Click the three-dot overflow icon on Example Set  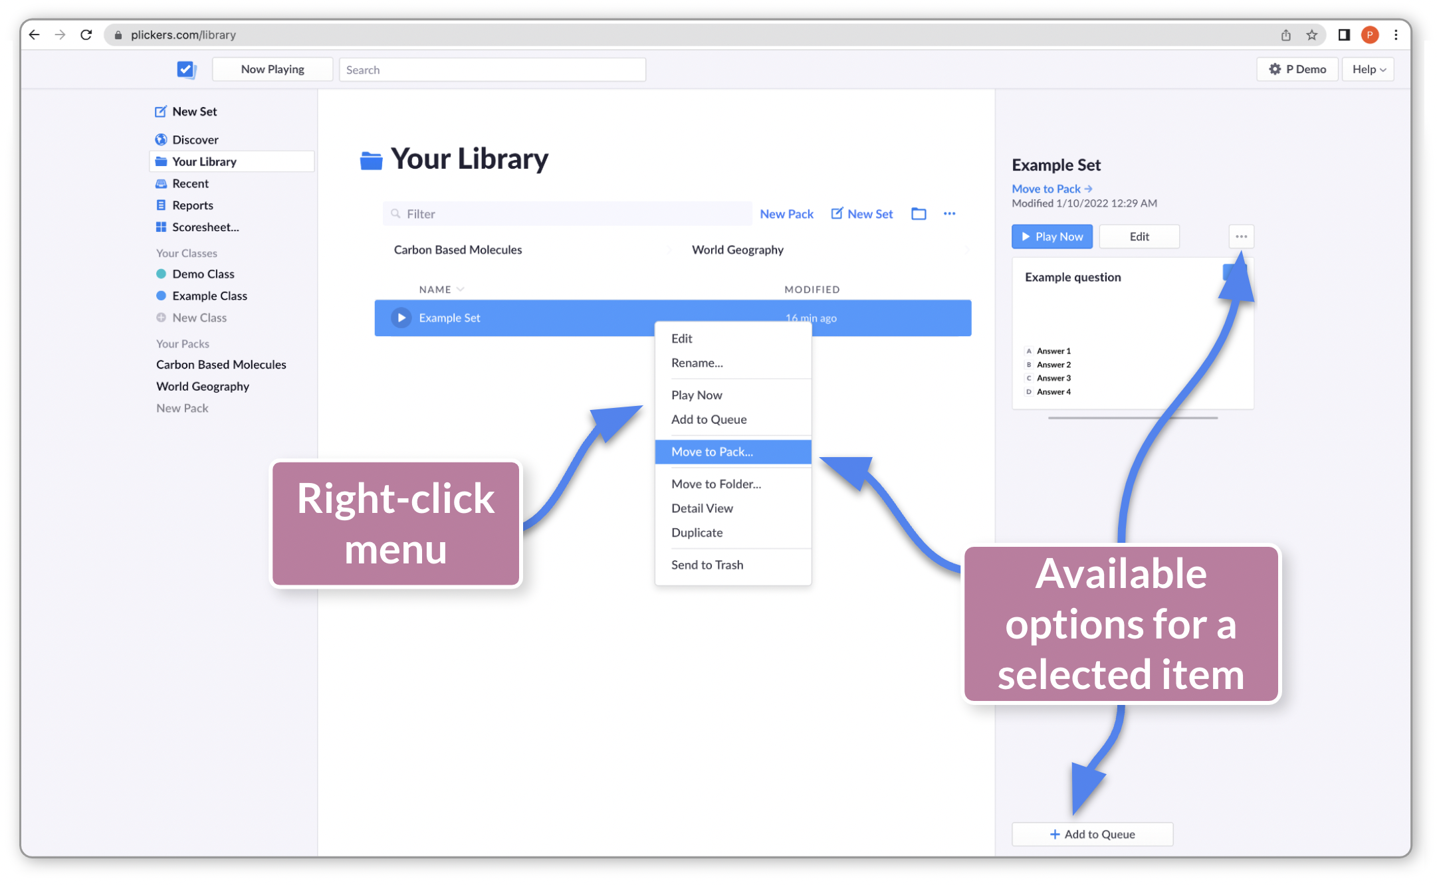(x=1242, y=236)
